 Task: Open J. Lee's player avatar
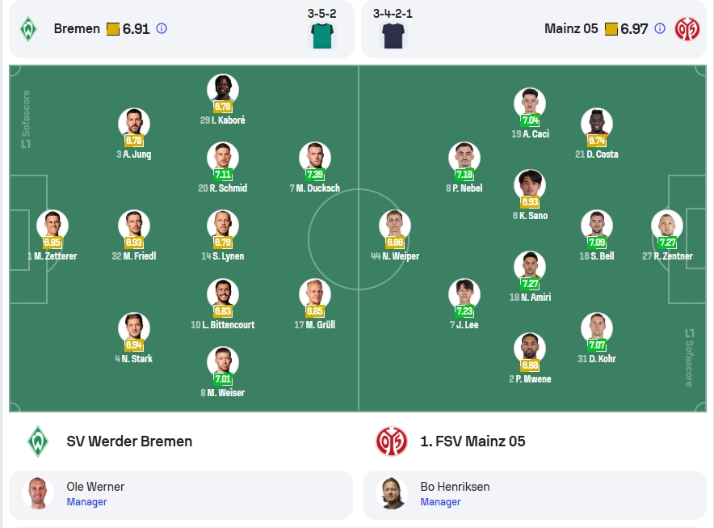[464, 294]
